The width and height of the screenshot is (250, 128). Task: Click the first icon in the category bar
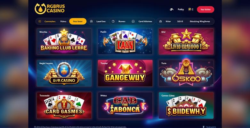[x=40, y=21]
